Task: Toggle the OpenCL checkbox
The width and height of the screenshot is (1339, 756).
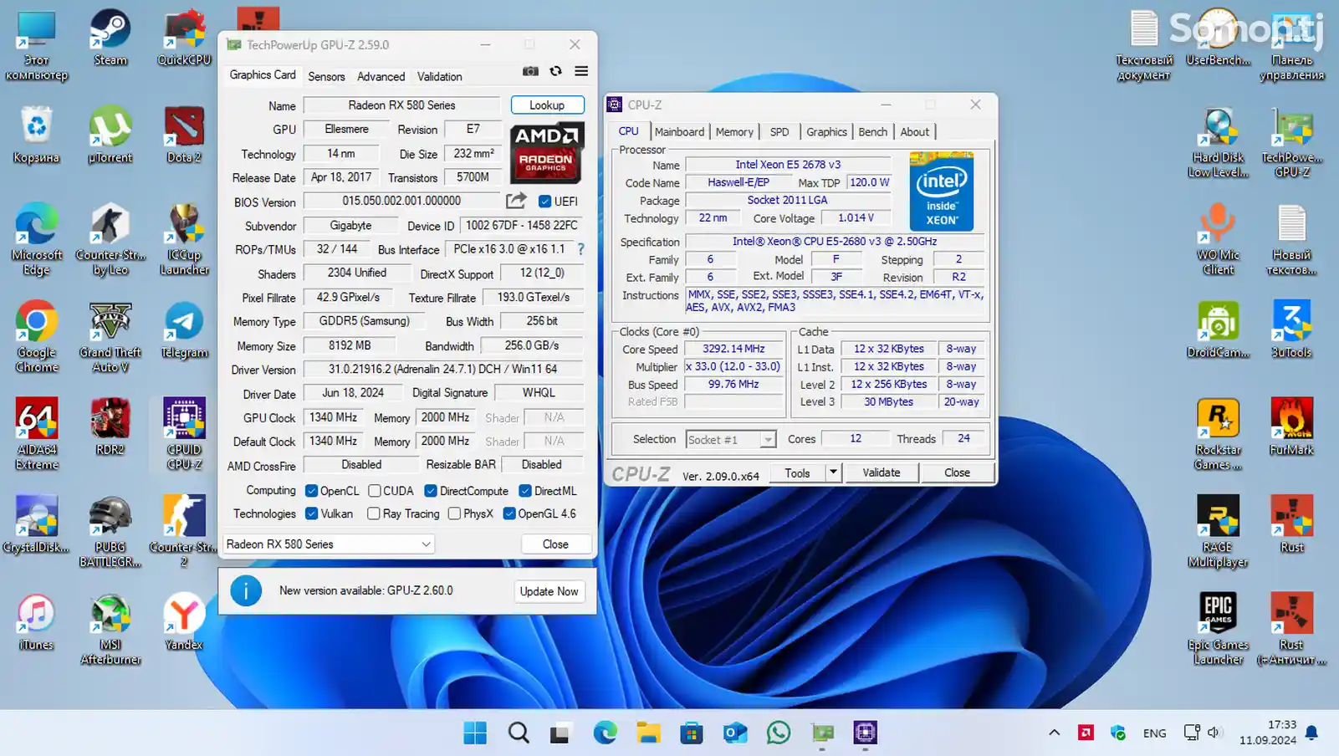Action: click(311, 491)
